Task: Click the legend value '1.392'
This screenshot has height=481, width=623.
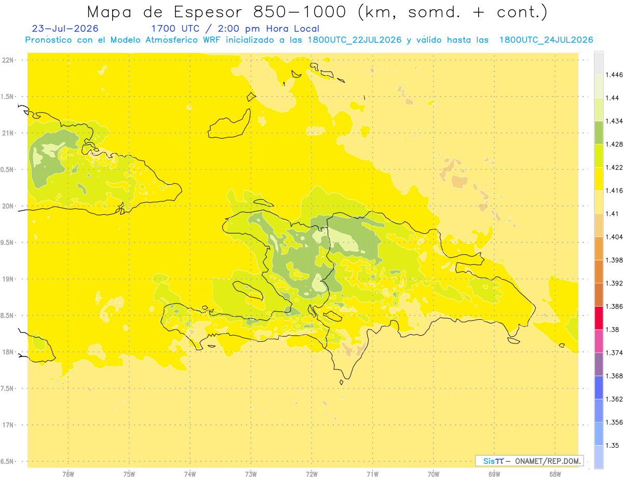Action: (614, 283)
